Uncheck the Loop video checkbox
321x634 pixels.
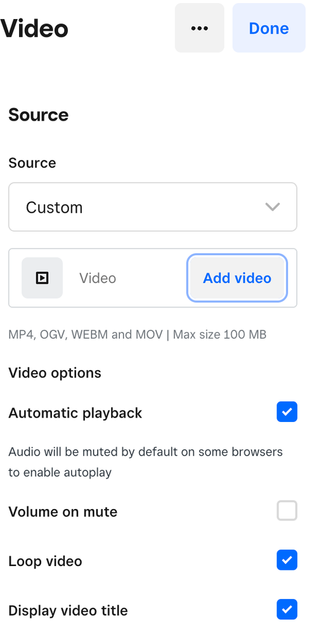[x=287, y=560]
